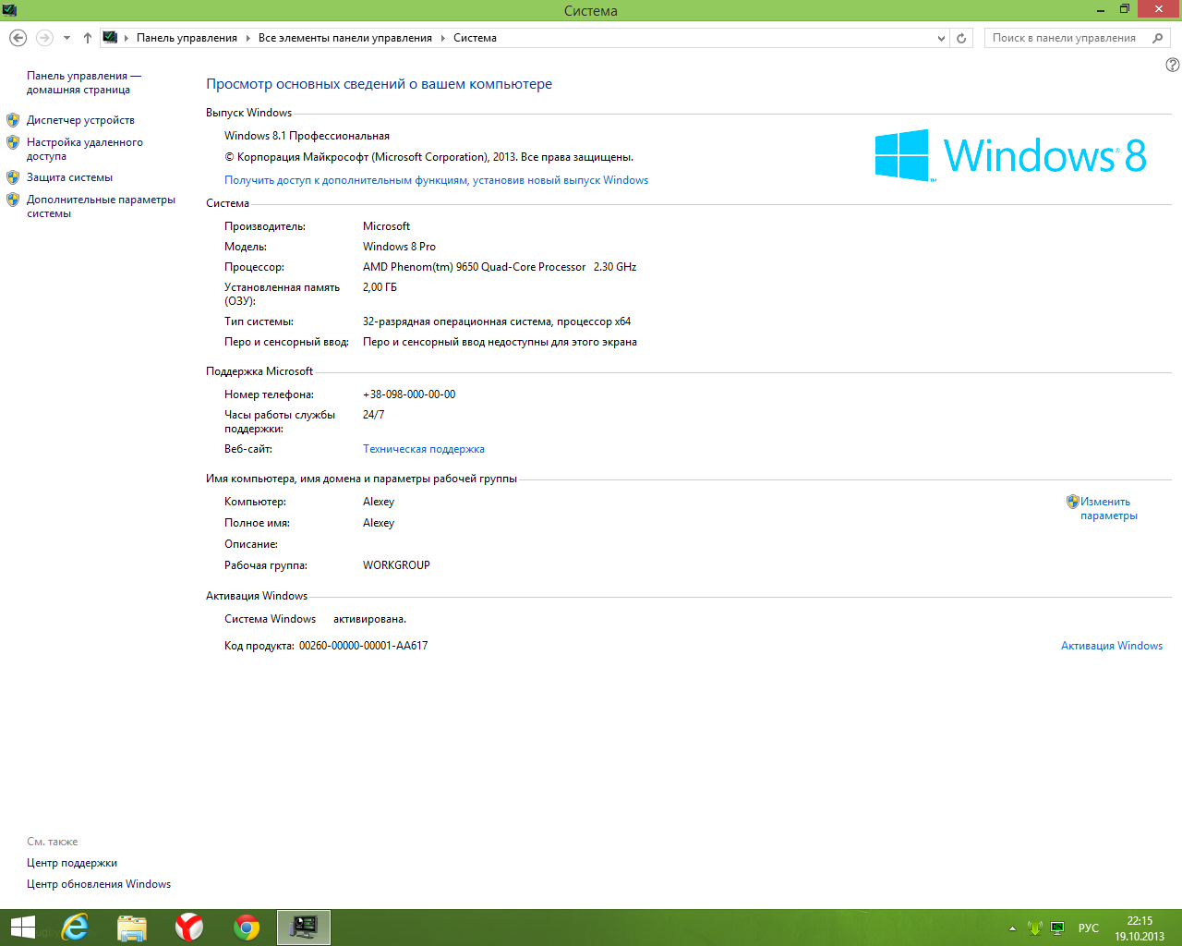1182x946 pixels.
Task: Click link to get more Windows features
Action: click(436, 180)
